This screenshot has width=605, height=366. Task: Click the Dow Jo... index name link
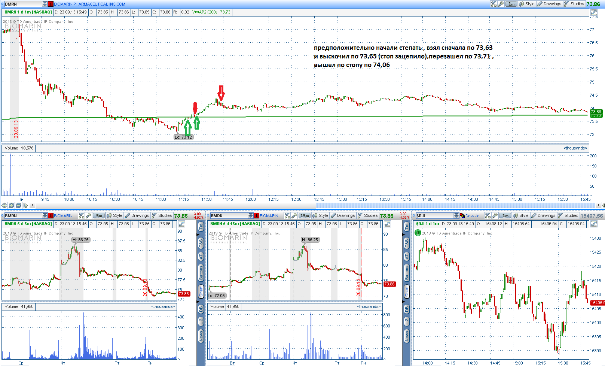coord(474,216)
